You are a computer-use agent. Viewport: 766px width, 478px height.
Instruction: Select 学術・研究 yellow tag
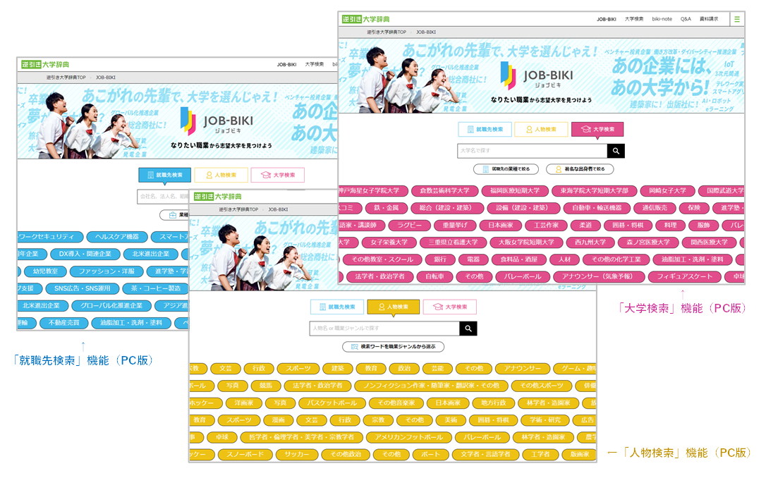(545, 420)
